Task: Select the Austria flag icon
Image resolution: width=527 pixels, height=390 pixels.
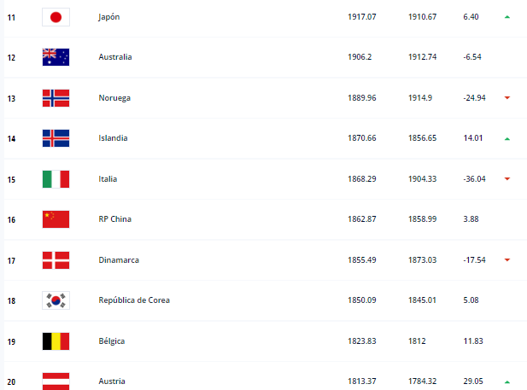Action: tap(56, 381)
